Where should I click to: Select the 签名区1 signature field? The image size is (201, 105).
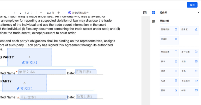pos(29,57)
